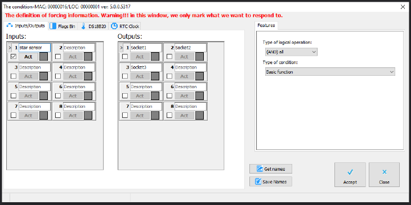The image size is (411, 205).
Task: Enable the Input 4 checkbox
Action: point(58,76)
